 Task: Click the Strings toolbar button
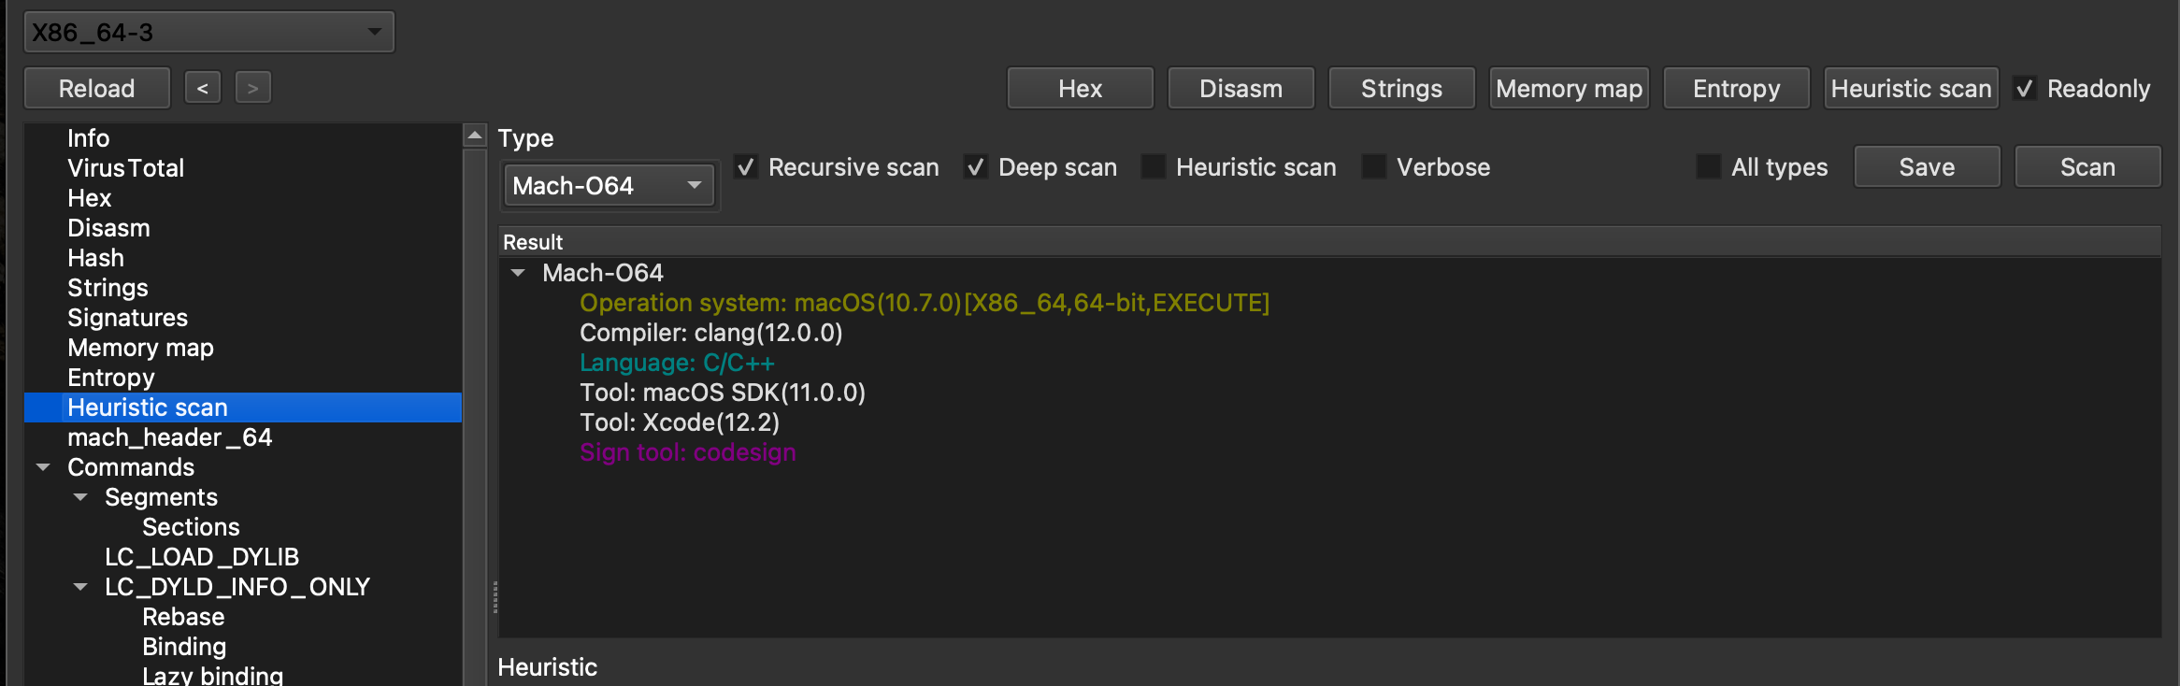(x=1401, y=88)
